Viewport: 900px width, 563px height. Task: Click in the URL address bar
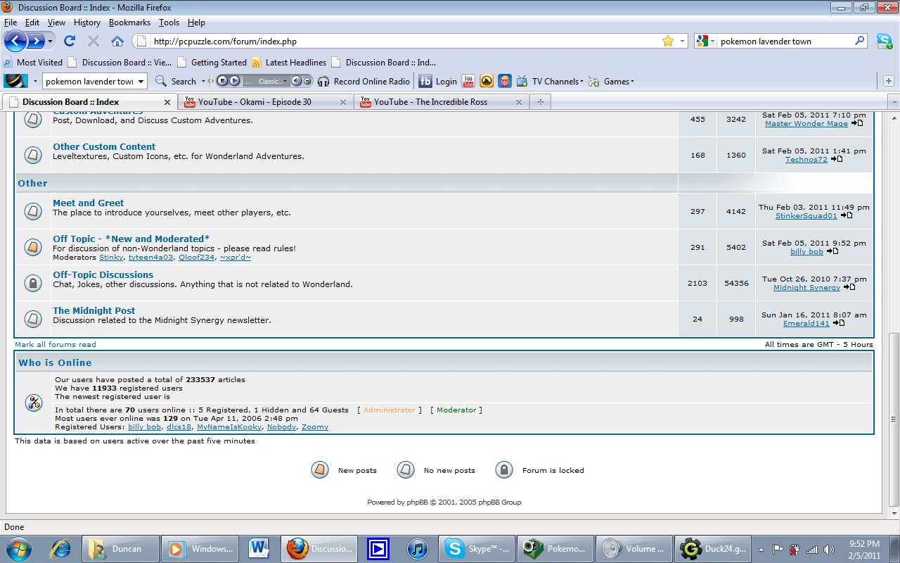click(401, 42)
